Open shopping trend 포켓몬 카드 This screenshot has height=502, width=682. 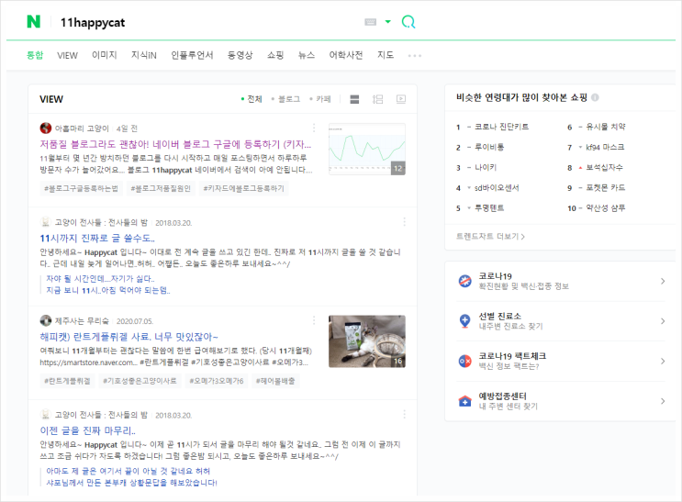[x=606, y=188]
